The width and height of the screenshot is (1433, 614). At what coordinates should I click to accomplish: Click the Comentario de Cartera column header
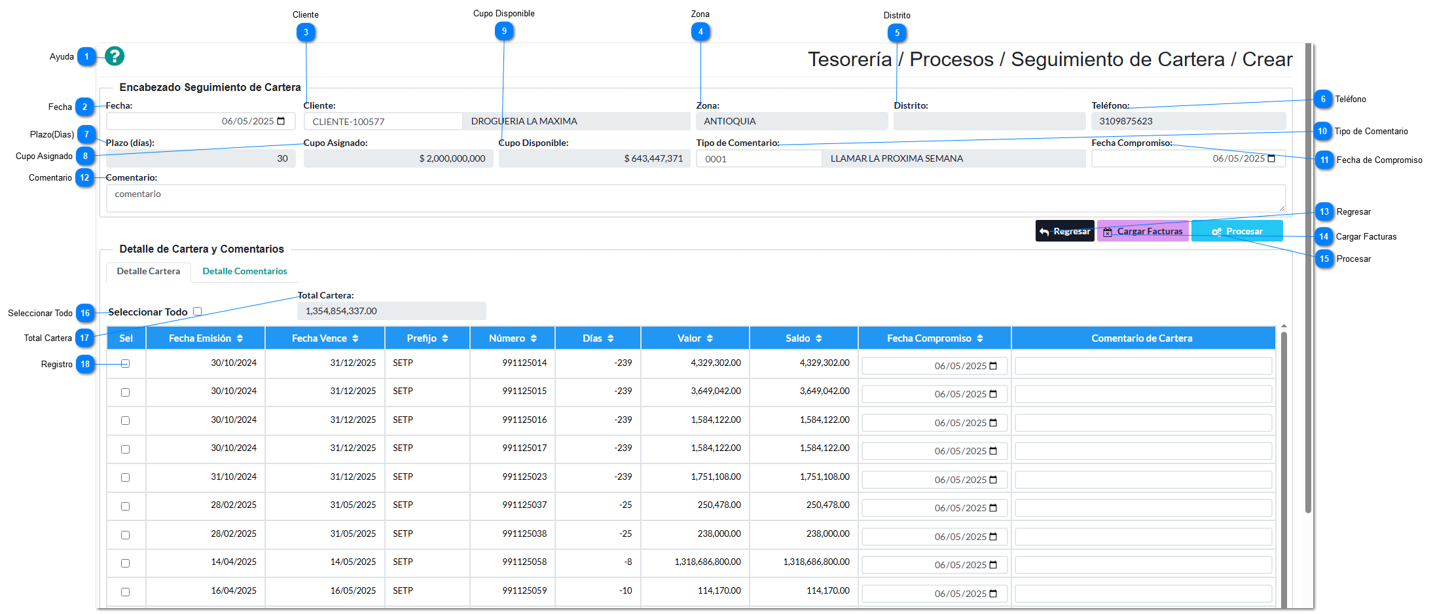1142,338
